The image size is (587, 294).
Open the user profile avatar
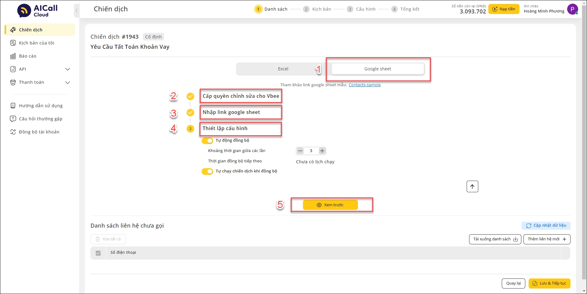pos(572,9)
